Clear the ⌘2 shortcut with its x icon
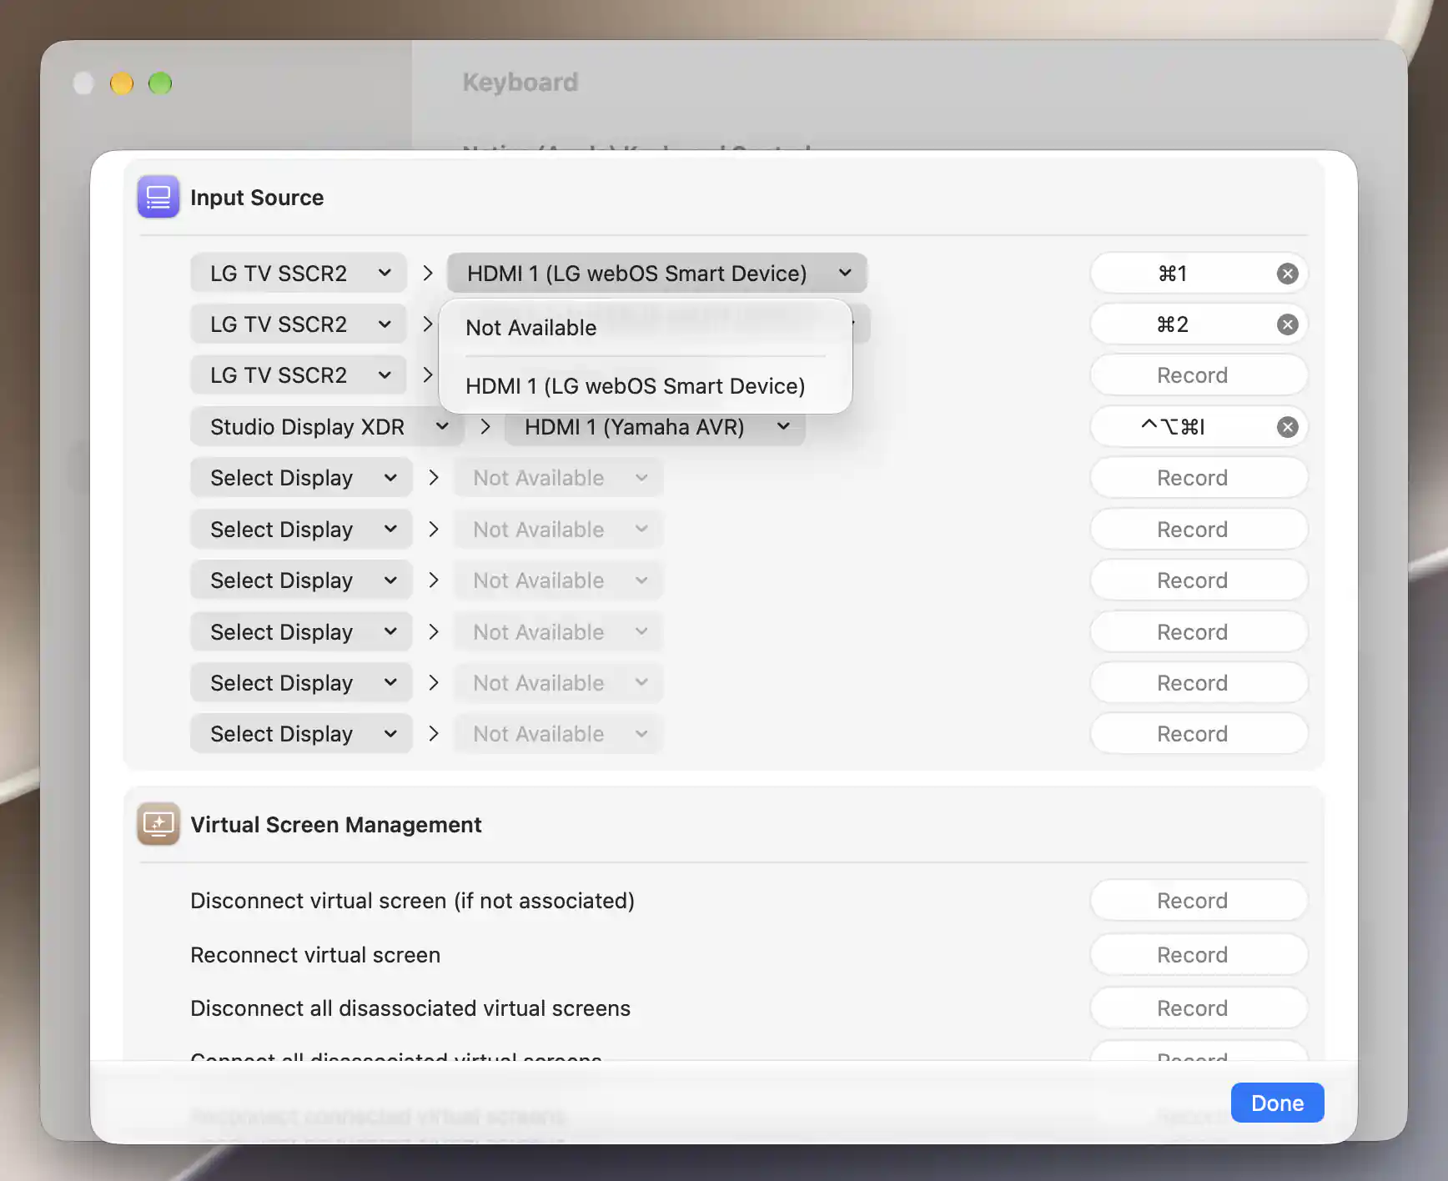The width and height of the screenshot is (1448, 1181). point(1288,324)
